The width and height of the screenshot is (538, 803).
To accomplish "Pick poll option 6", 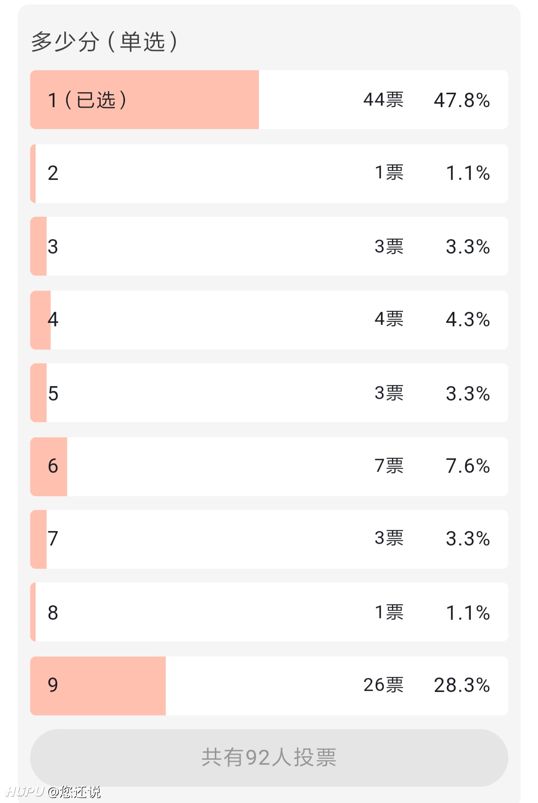I will [x=269, y=467].
